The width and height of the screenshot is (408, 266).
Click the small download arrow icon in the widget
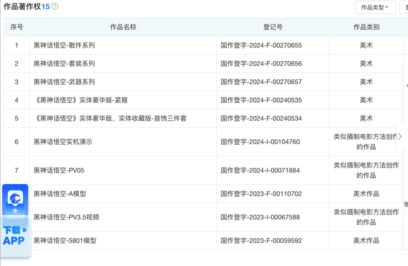pos(15,211)
